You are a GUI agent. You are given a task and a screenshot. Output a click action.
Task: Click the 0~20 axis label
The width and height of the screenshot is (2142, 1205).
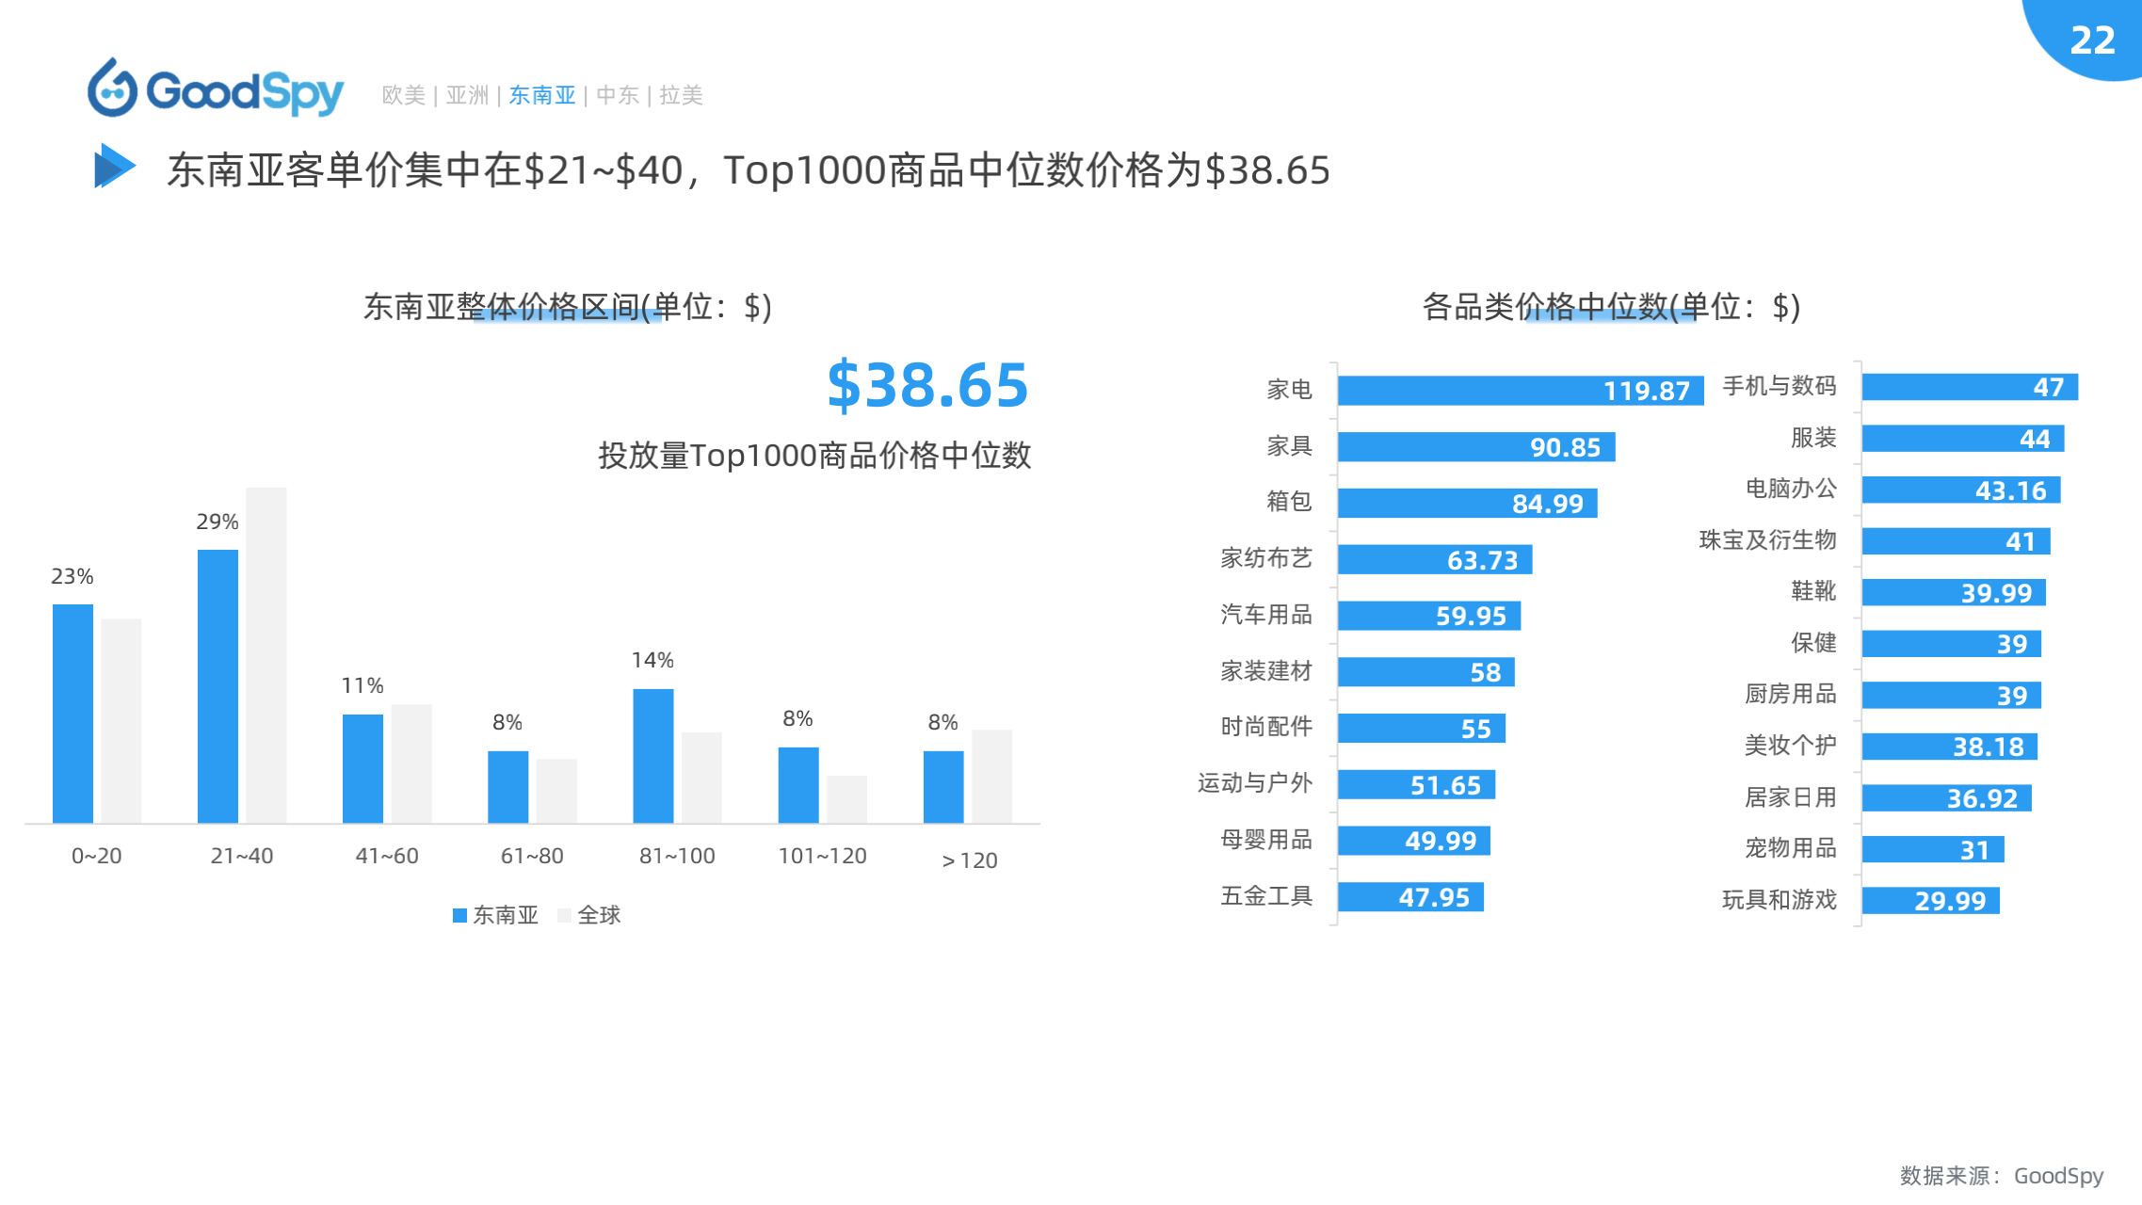tap(96, 856)
